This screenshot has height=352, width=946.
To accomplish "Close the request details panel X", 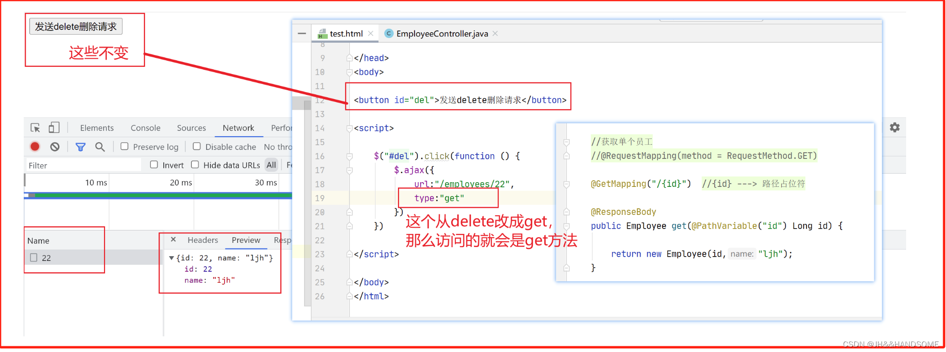I will [173, 240].
